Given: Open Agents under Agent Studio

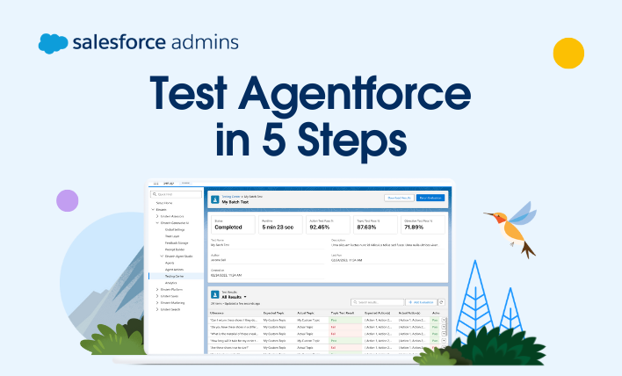Looking at the screenshot, I should click(x=170, y=263).
